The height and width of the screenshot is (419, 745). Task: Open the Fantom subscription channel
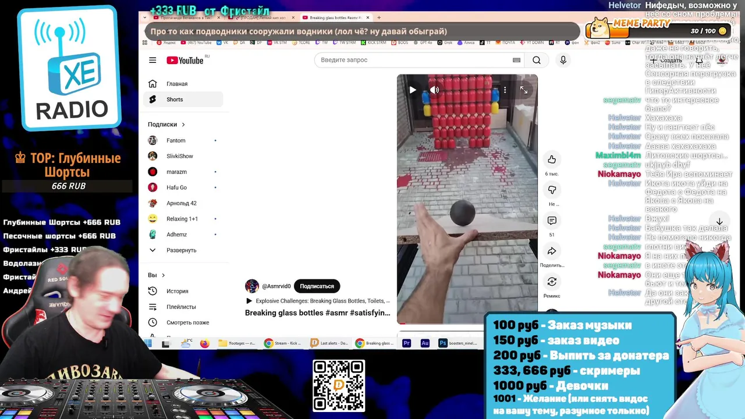pyautogui.click(x=183, y=140)
